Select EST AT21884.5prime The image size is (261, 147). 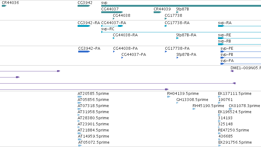pyautogui.click(x=79, y=133)
